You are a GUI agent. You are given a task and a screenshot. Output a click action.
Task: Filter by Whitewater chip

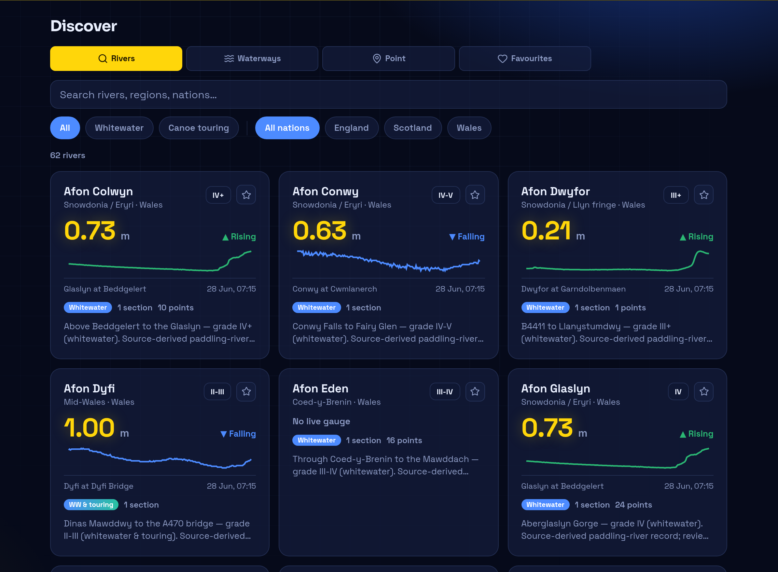(x=119, y=128)
